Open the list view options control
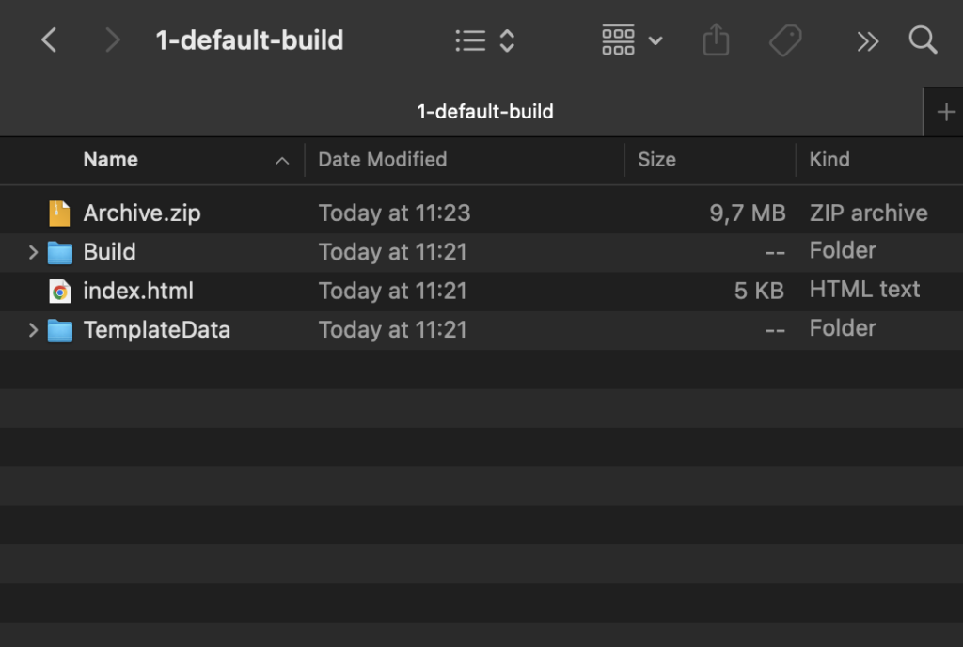This screenshot has width=963, height=647. [x=484, y=40]
